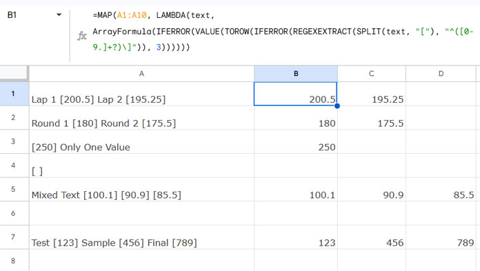
Task: Select cell with value 100.1
Action: [296, 189]
